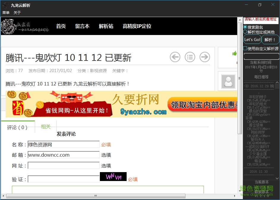Click the custom parse source text box

[x=262, y=56]
